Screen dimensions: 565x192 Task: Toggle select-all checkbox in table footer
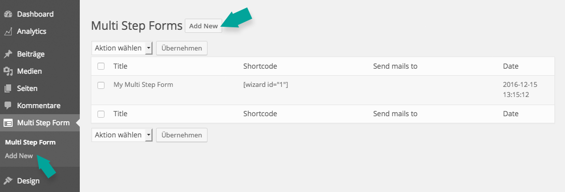coord(101,114)
